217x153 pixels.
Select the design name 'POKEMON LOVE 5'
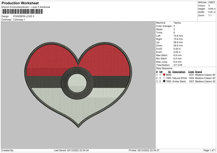coord(24,16)
